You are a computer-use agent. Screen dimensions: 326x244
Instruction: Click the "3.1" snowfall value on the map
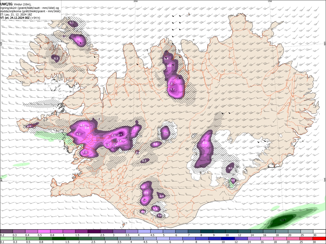(120, 134)
